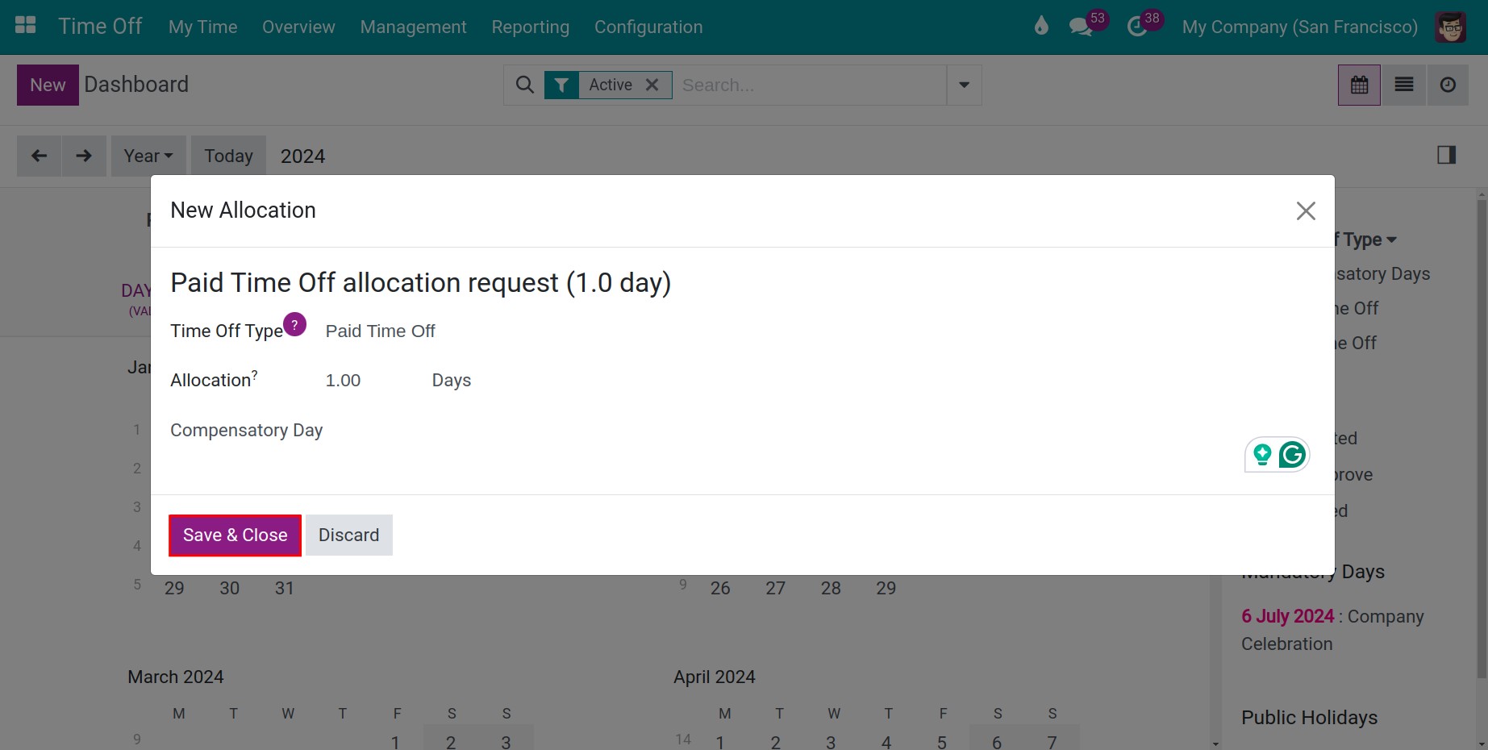Click the New button

48,85
